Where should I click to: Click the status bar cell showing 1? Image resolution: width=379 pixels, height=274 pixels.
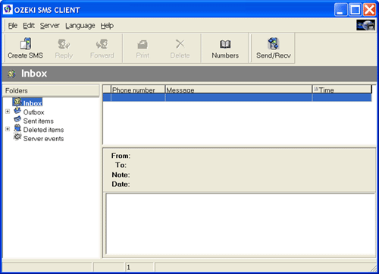[139, 267]
